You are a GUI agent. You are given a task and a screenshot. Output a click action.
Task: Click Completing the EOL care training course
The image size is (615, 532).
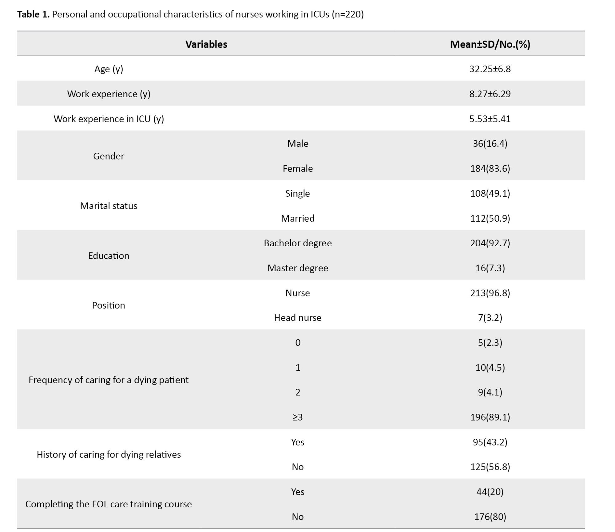[x=109, y=504]
